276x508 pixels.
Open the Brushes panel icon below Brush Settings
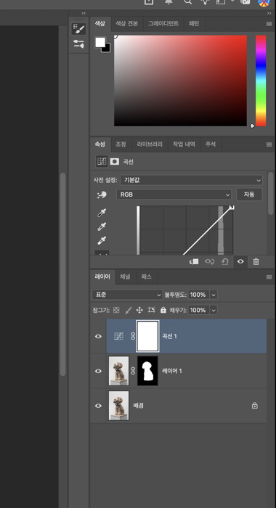pyautogui.click(x=79, y=44)
